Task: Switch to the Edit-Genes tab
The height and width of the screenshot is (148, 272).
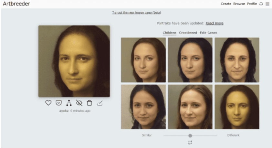Action: point(208,33)
